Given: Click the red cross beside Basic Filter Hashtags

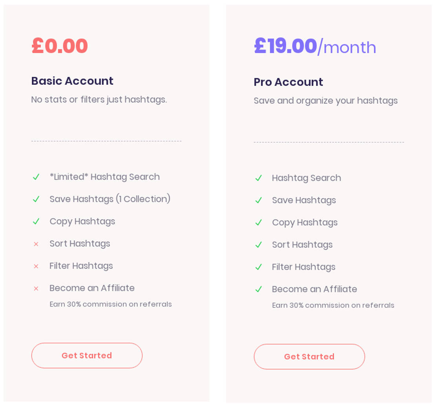Looking at the screenshot, I should (36, 266).
